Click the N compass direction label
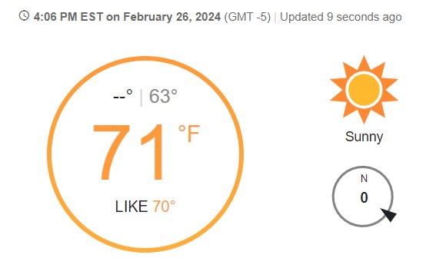 (364, 179)
